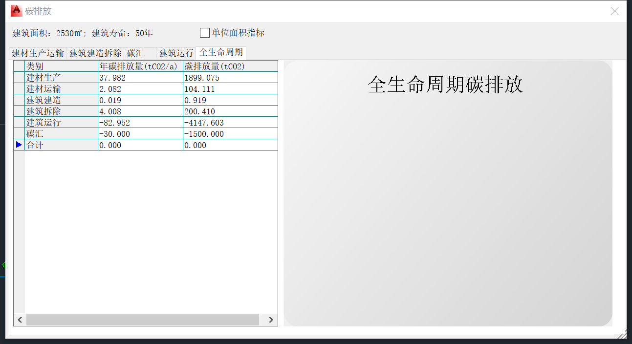Select the 类别 column header
The height and width of the screenshot is (344, 632).
[x=61, y=66]
